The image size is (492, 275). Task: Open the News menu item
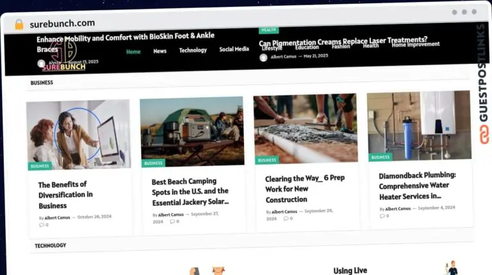click(160, 51)
